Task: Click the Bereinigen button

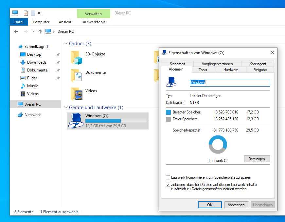Action: [257, 159]
